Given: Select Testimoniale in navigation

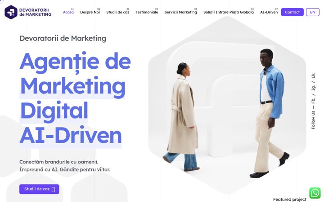Looking at the screenshot, I should (x=147, y=12).
